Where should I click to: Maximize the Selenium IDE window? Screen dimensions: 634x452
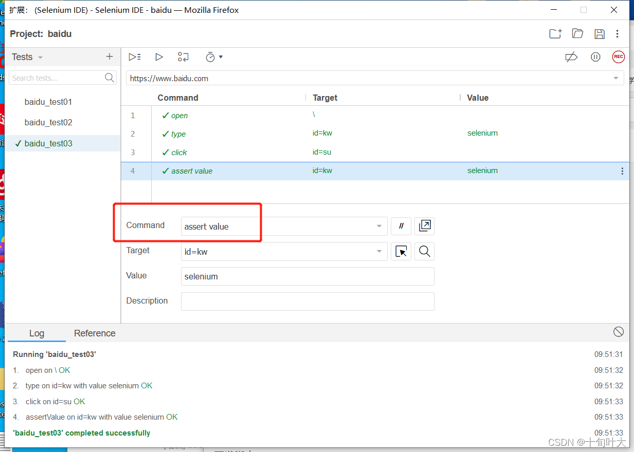tap(584, 10)
